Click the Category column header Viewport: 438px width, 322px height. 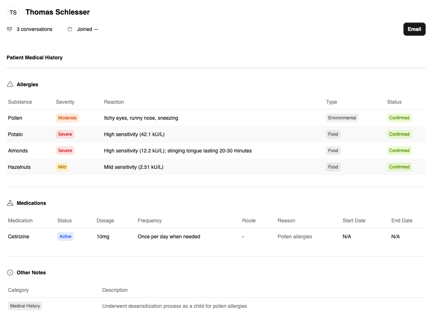click(x=18, y=290)
